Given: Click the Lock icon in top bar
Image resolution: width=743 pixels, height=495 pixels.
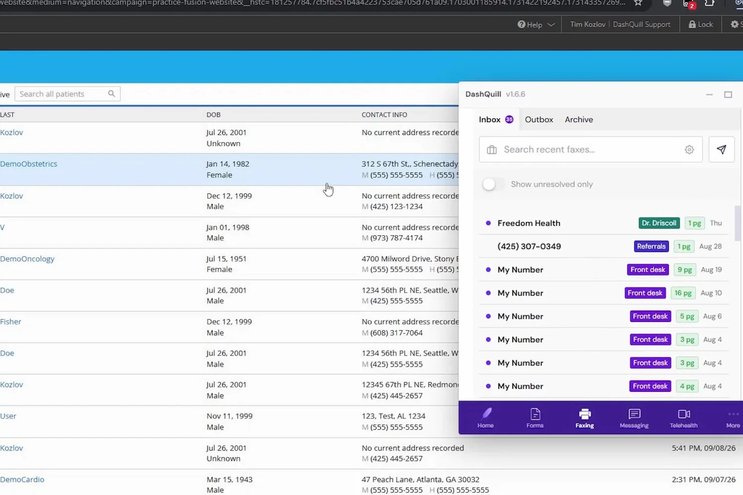Looking at the screenshot, I should click(692, 24).
